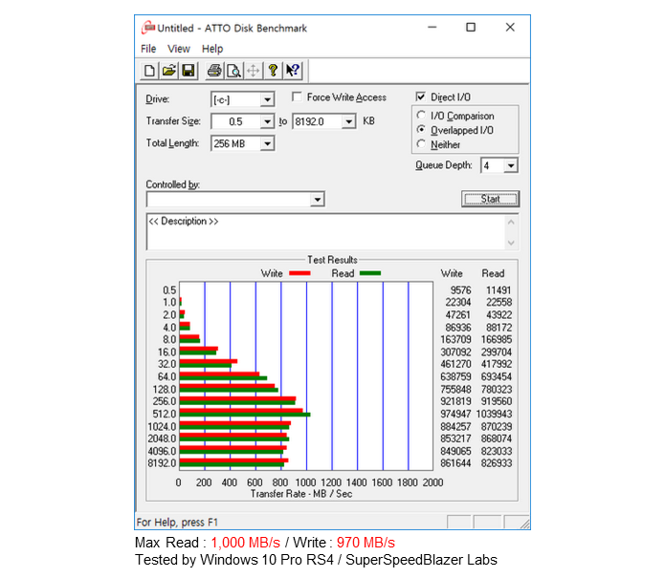Image resolution: width=665 pixels, height=578 pixels.
Task: Open Print Preview from the toolbar
Action: coord(233,71)
